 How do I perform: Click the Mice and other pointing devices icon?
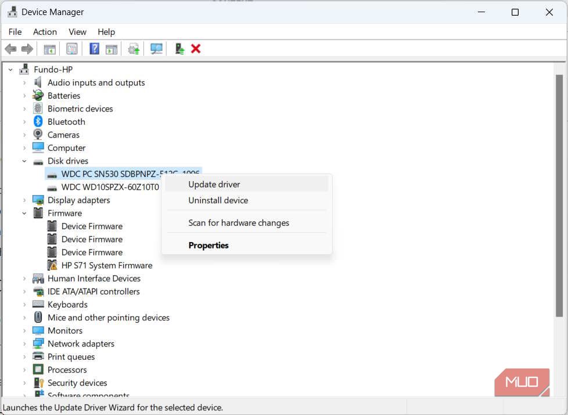(x=38, y=317)
